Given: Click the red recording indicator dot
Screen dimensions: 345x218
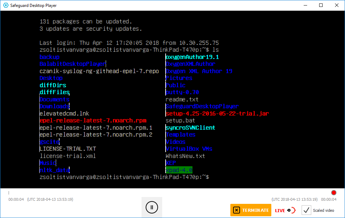Looking at the screenshot, I should pyautogui.click(x=334, y=193).
